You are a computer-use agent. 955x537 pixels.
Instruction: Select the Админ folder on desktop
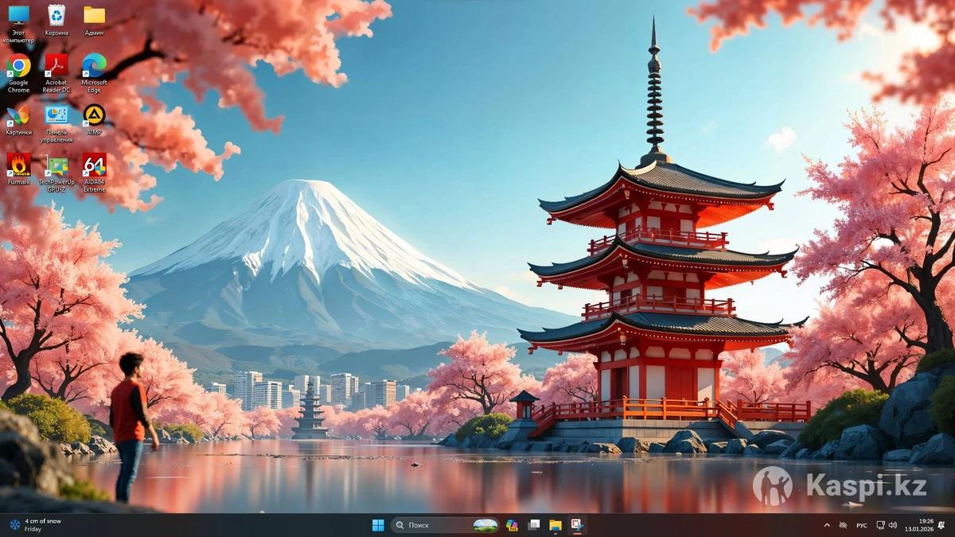[x=94, y=17]
